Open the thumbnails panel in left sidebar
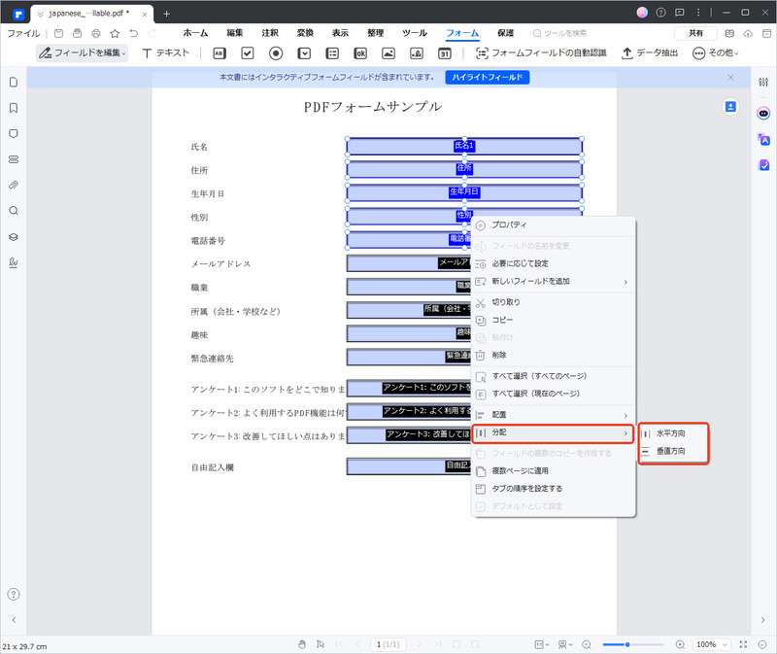This screenshot has height=654, width=777. pos(14,82)
